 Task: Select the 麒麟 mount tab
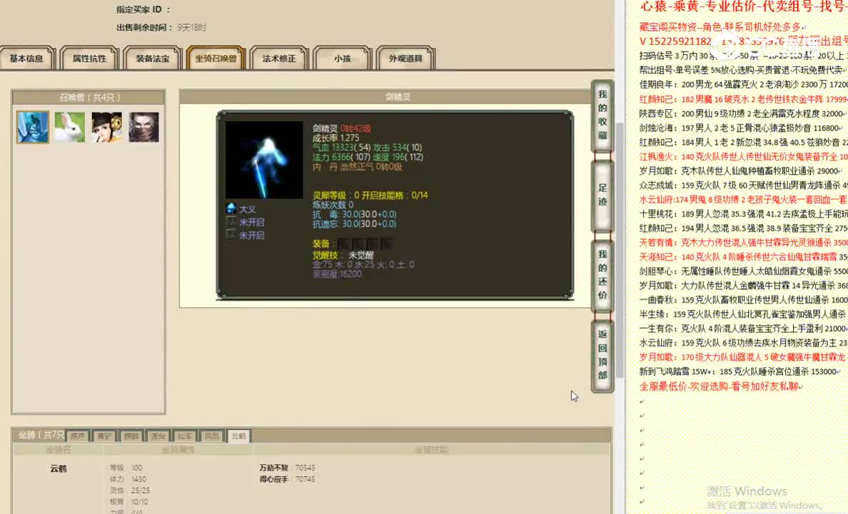point(131,436)
